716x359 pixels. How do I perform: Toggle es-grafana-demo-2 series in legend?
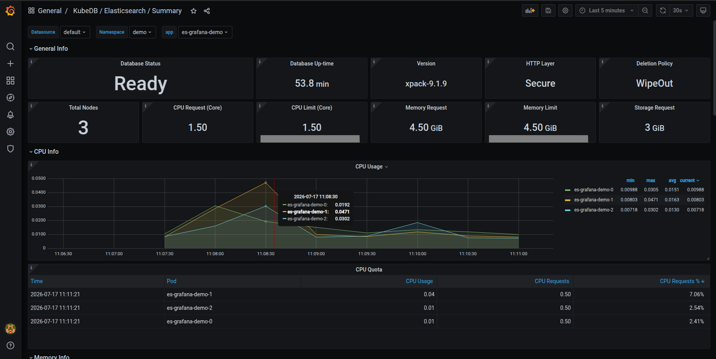[x=594, y=210]
